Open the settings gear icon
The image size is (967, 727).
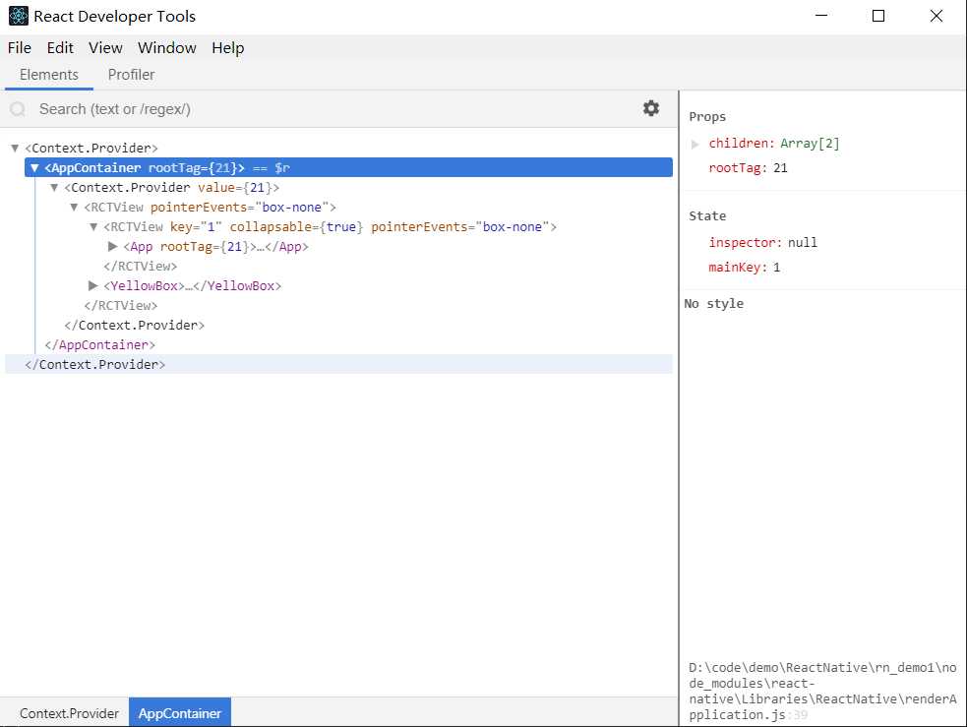pos(650,108)
